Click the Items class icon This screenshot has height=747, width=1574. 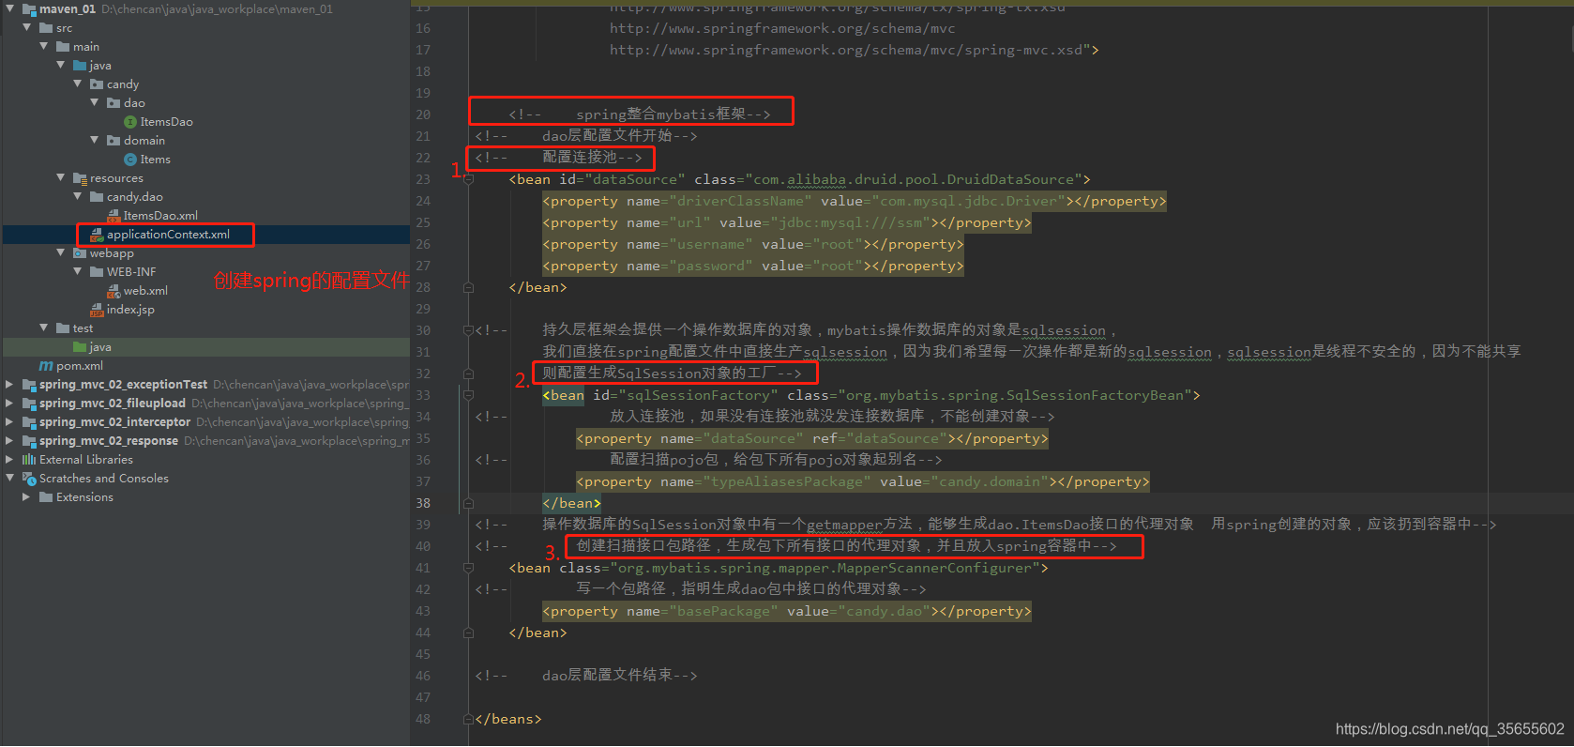tap(130, 160)
